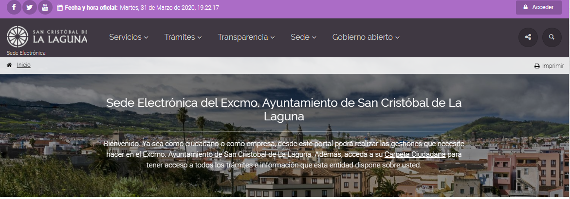Viewport: 570px width, 199px height.
Task: Expand the Trámites menu
Action: (183, 37)
